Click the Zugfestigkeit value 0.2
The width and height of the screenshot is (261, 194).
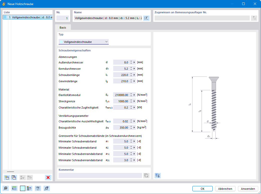click(121, 108)
